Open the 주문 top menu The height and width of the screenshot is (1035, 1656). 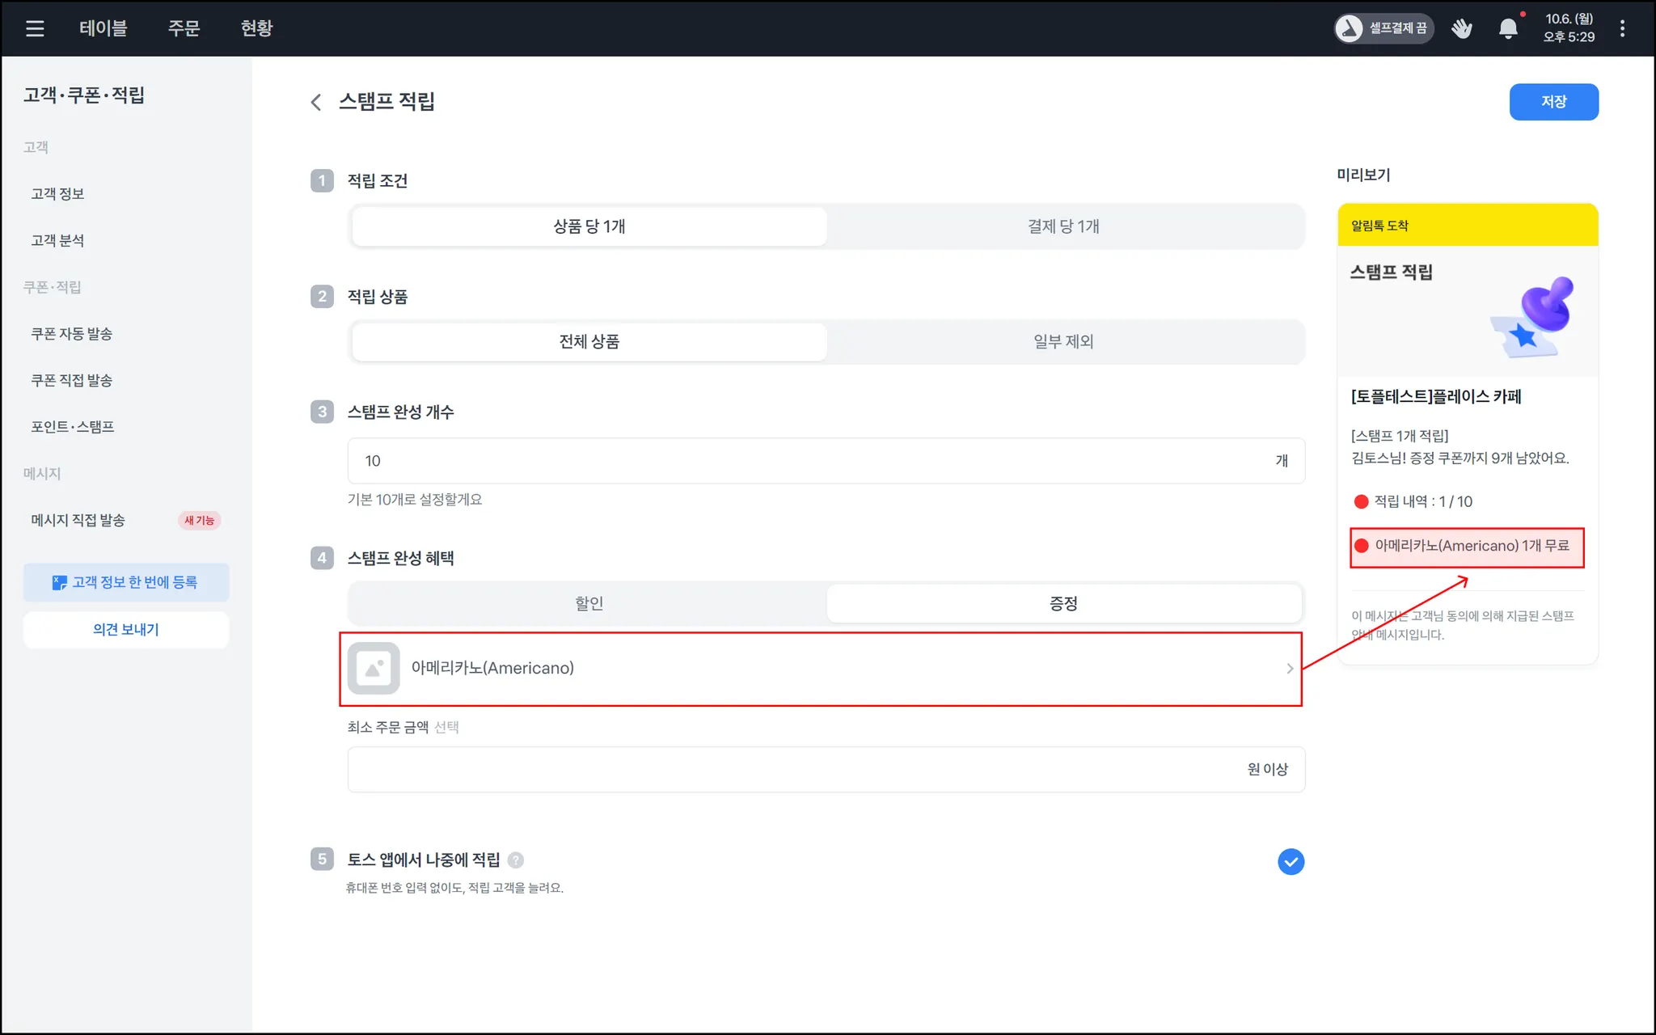[184, 28]
